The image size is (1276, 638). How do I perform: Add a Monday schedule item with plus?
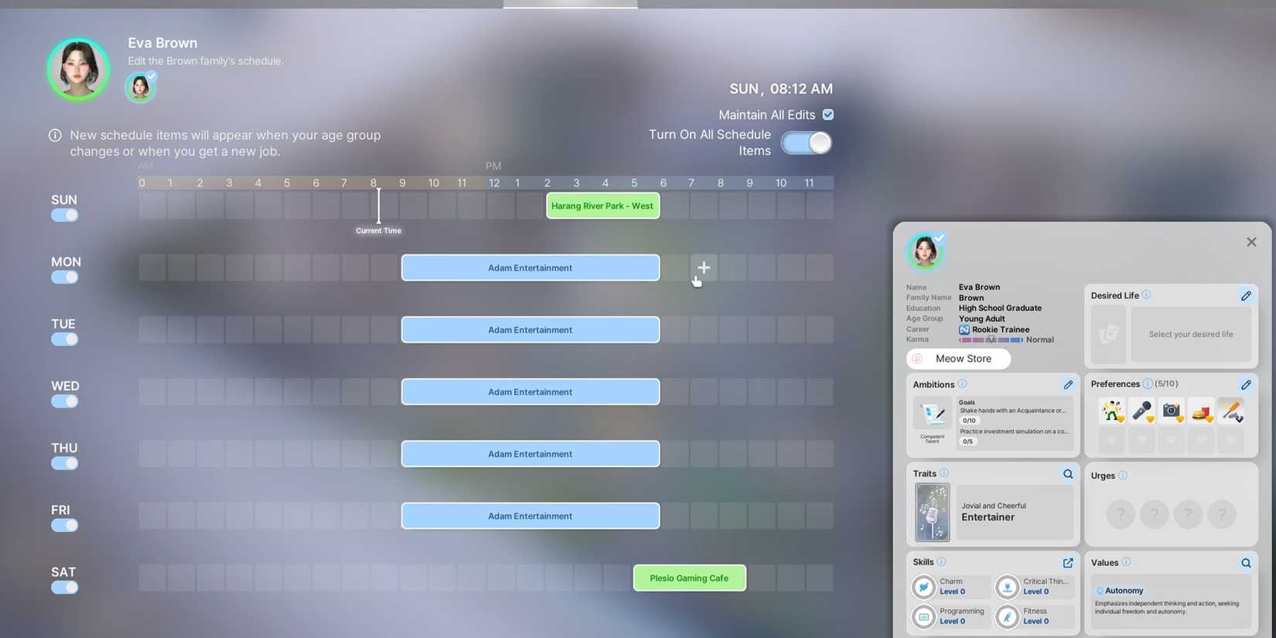(703, 268)
